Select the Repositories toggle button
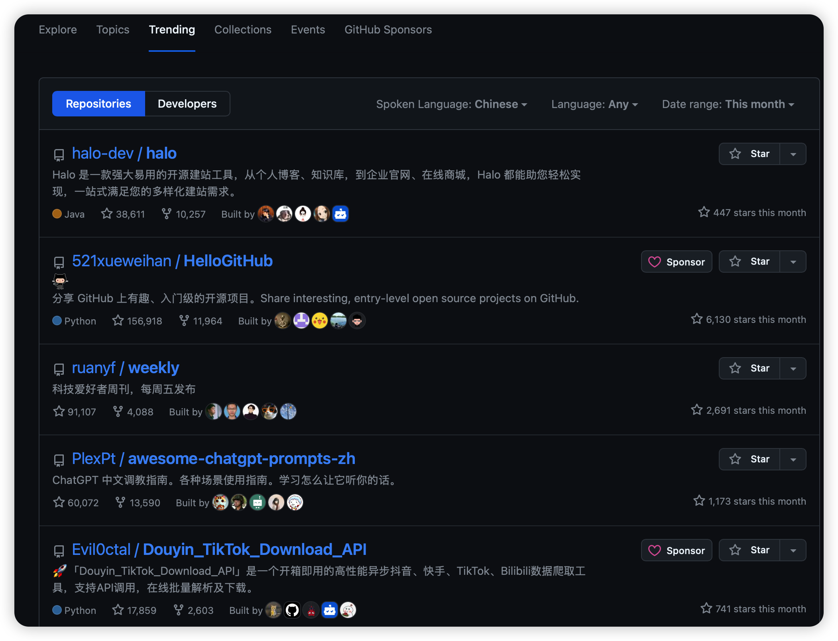Screen dimensions: 838x641 coord(98,104)
